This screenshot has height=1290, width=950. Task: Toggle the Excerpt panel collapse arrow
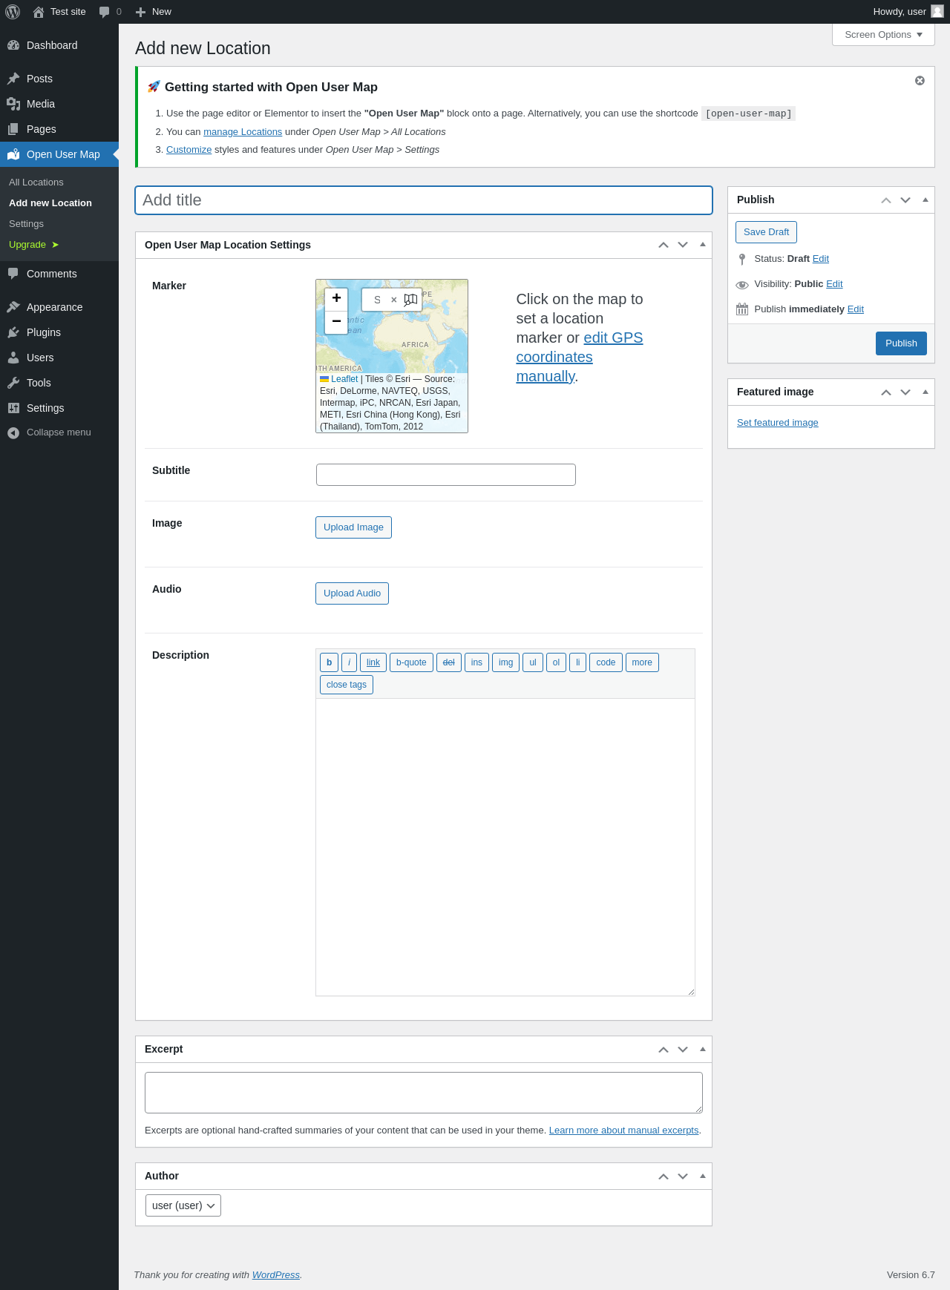(702, 1049)
